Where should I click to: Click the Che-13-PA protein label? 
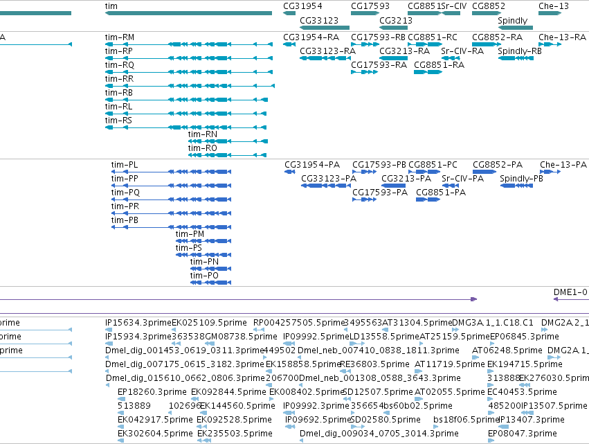coord(563,165)
